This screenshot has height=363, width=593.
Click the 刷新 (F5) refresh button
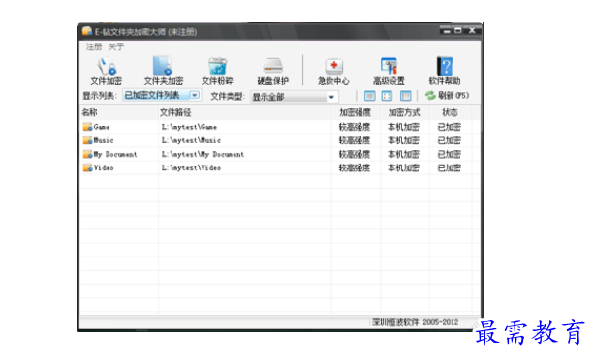tap(447, 96)
